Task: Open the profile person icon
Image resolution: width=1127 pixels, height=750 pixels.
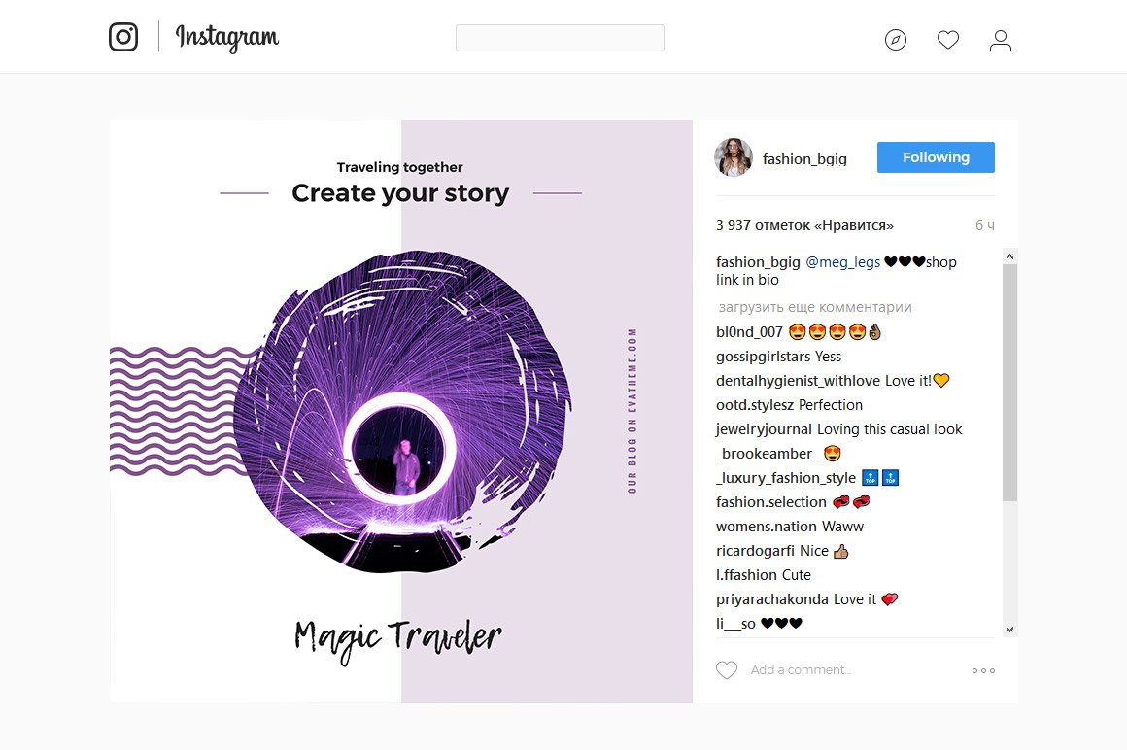Action: 1001,40
